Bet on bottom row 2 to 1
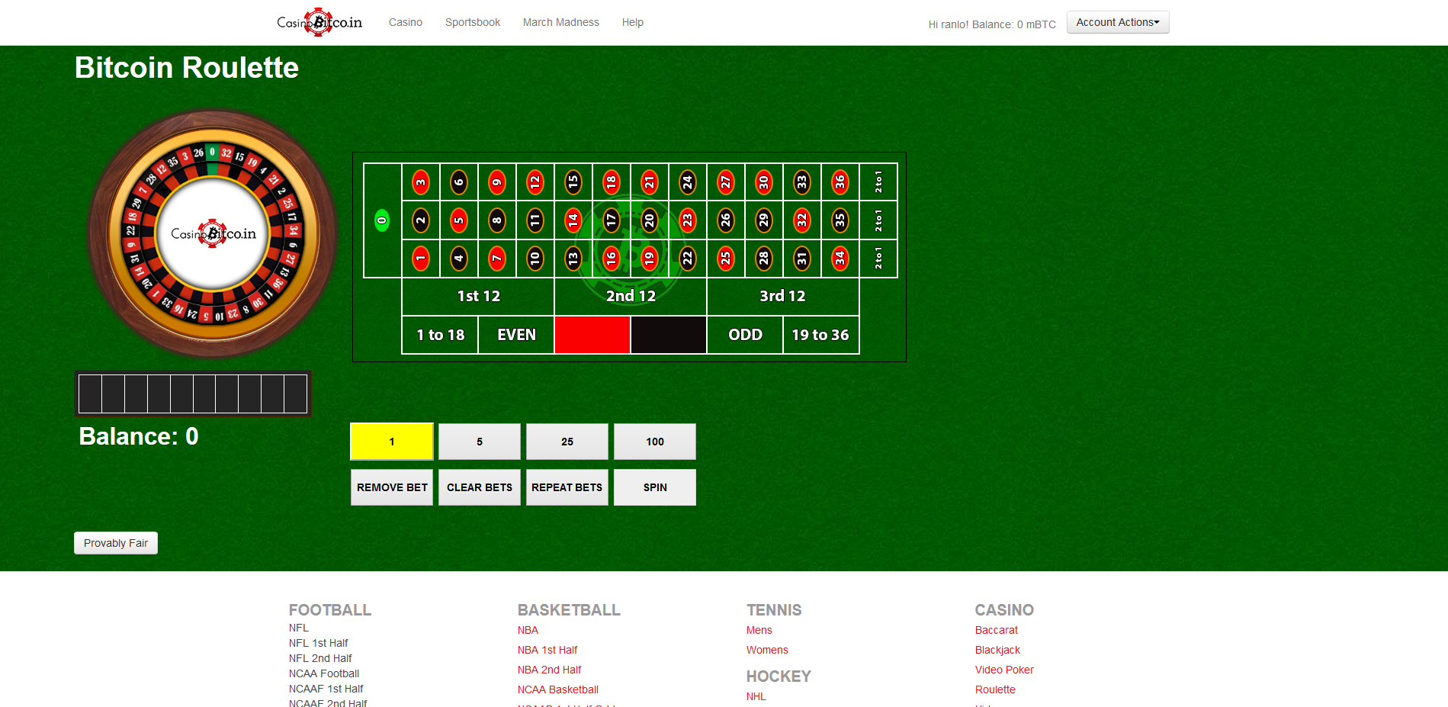 (x=878, y=259)
